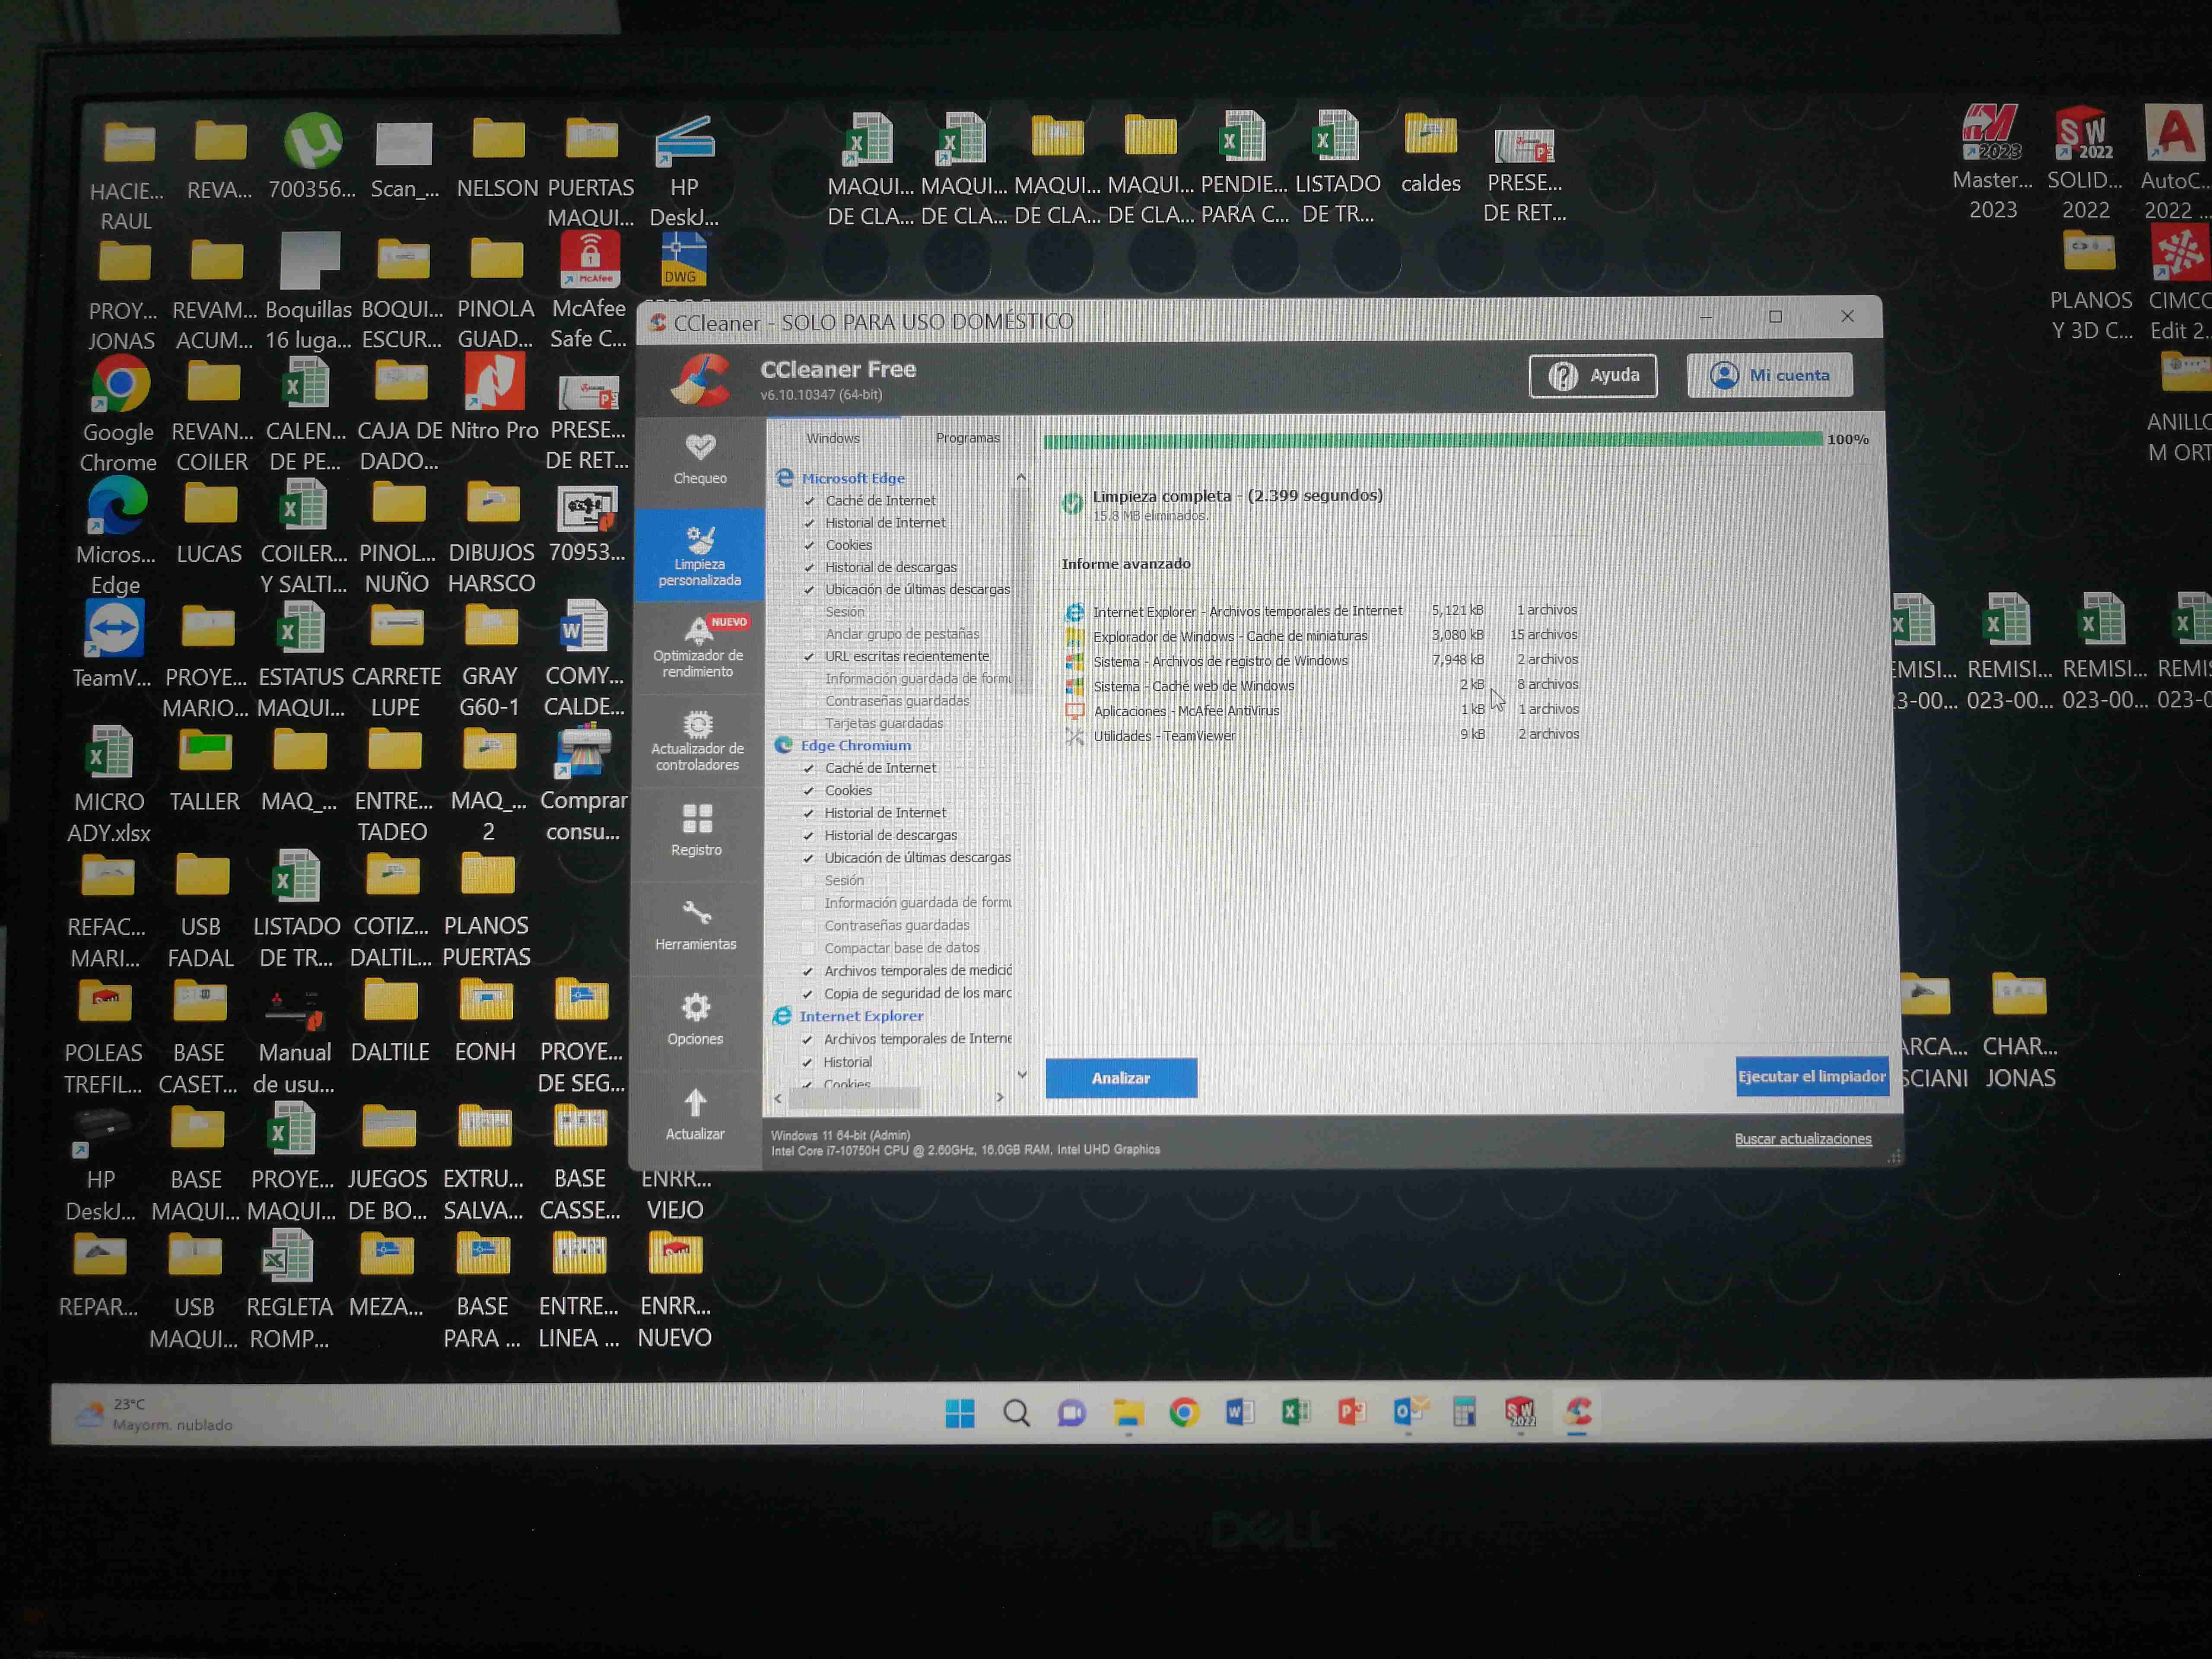Click the cleaner list scroll-down arrow
This screenshot has width=2212, height=1659.
tap(1022, 1075)
